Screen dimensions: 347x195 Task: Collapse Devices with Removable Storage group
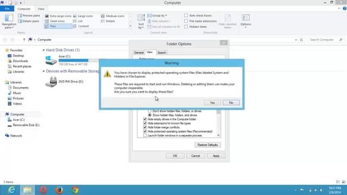click(43, 71)
